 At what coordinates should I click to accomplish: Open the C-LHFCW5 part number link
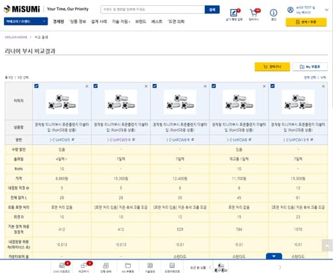click(x=60, y=140)
